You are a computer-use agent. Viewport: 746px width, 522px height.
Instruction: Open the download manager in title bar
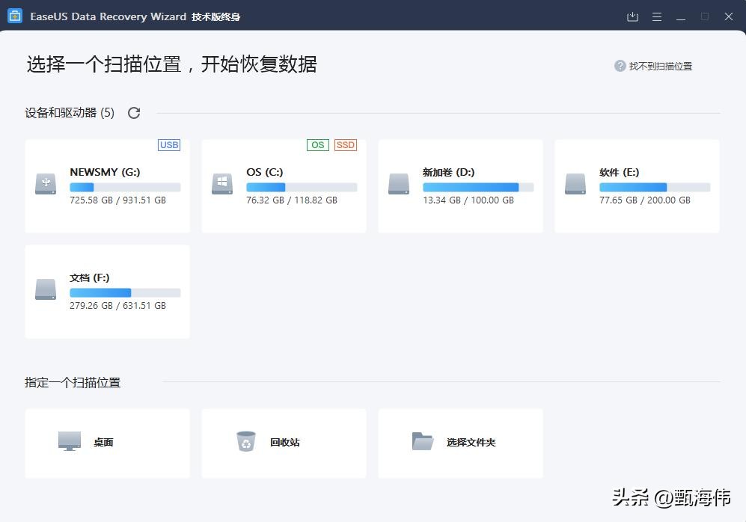point(632,16)
